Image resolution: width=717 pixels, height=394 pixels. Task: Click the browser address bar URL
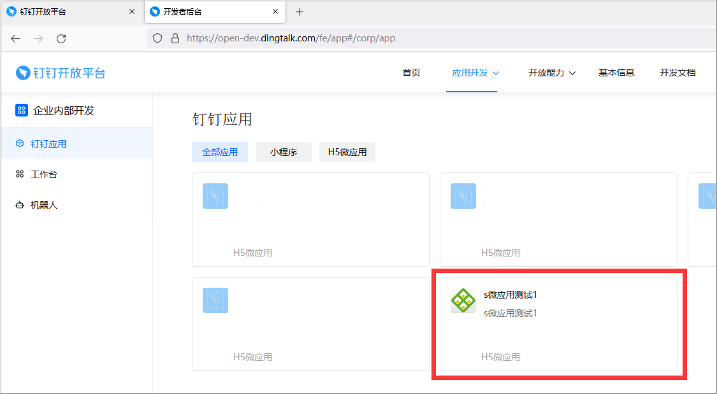coord(291,38)
